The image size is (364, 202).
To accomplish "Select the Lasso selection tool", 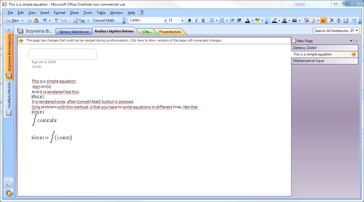I will pyautogui.click(x=306, y=20).
